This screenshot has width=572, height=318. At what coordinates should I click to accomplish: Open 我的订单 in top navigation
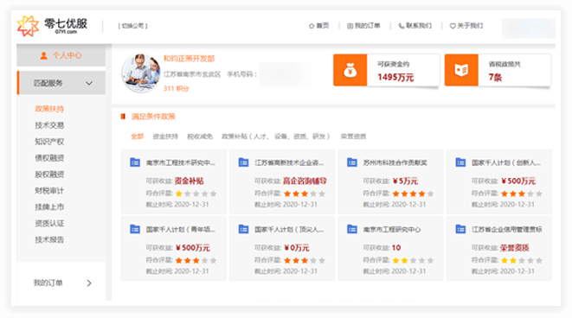coord(363,26)
